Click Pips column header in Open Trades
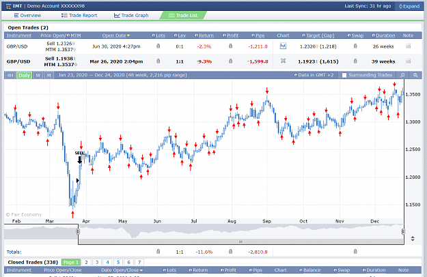Screen dimensions: 427x277 click(x=258, y=35)
